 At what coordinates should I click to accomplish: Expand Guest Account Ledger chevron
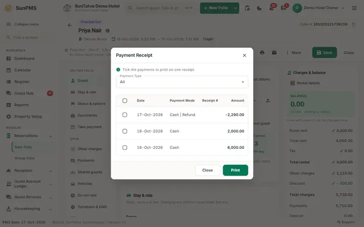click(x=51, y=185)
